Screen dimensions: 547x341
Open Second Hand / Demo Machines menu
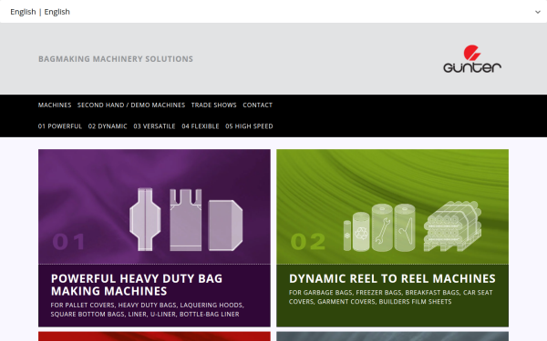pyautogui.click(x=131, y=105)
